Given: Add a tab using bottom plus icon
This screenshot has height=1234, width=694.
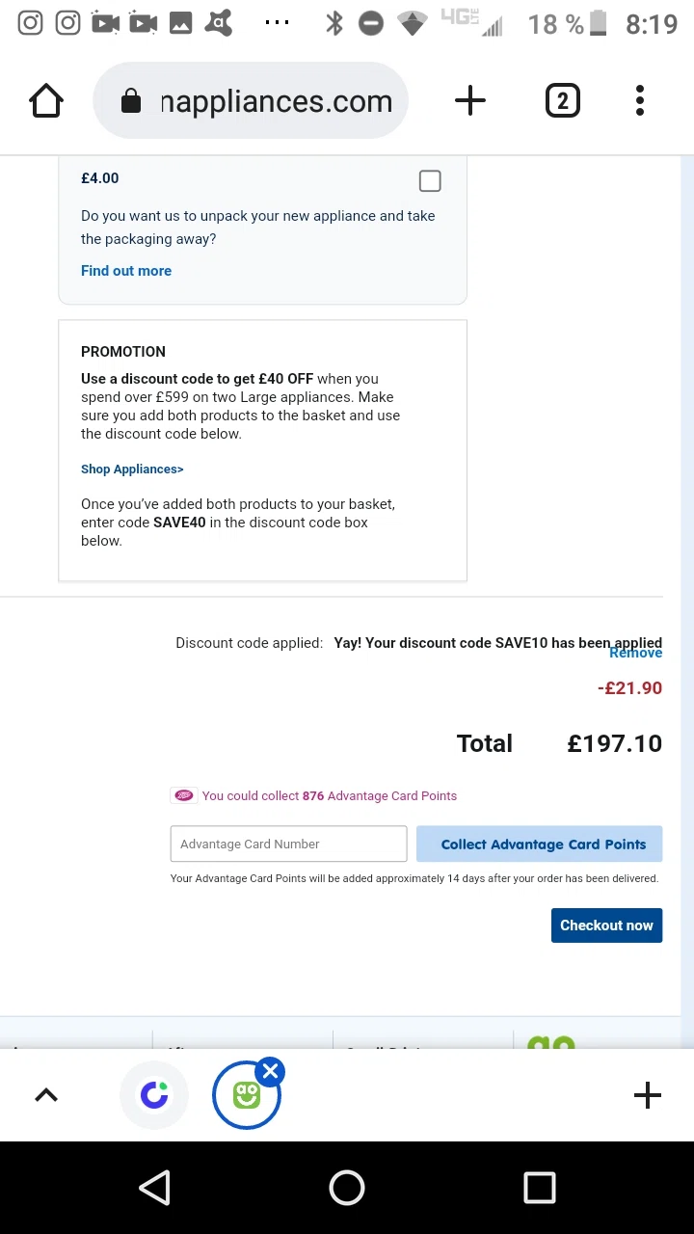Looking at the screenshot, I should click(x=648, y=1095).
